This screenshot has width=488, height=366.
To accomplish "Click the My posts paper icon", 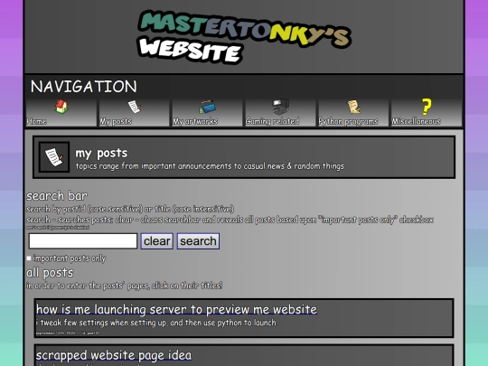I will pos(135,107).
